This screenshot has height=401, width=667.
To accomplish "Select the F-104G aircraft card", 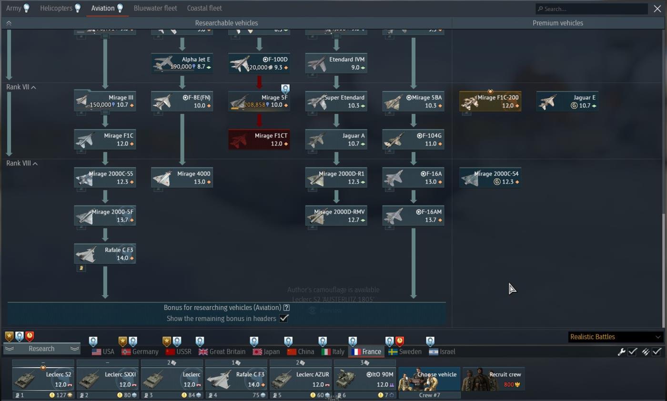I will 413,139.
